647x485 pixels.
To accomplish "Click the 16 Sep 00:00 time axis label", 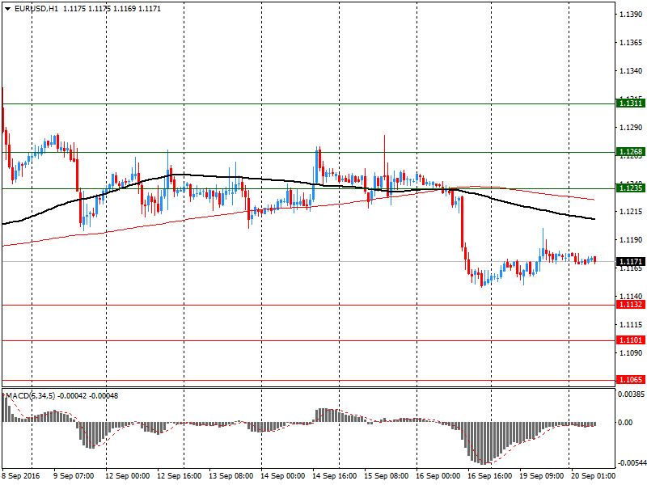I will [438, 476].
